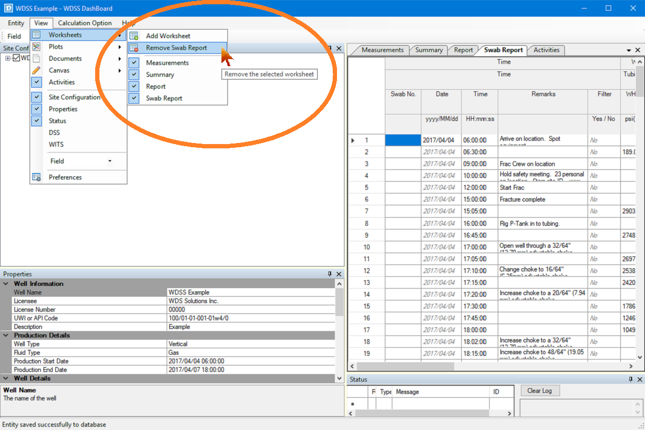Click the Time cell 16:45:00

pos(479,235)
